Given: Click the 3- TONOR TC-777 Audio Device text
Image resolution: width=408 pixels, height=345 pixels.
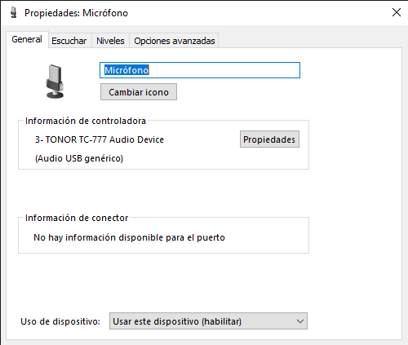Looking at the screenshot, I should pyautogui.click(x=100, y=139).
